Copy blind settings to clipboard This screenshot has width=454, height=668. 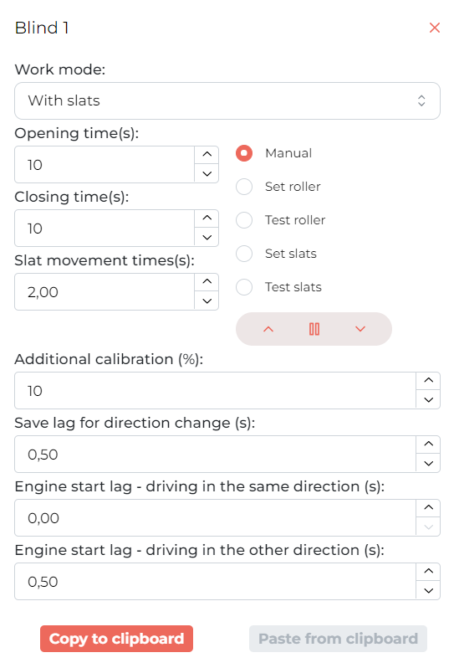click(116, 639)
